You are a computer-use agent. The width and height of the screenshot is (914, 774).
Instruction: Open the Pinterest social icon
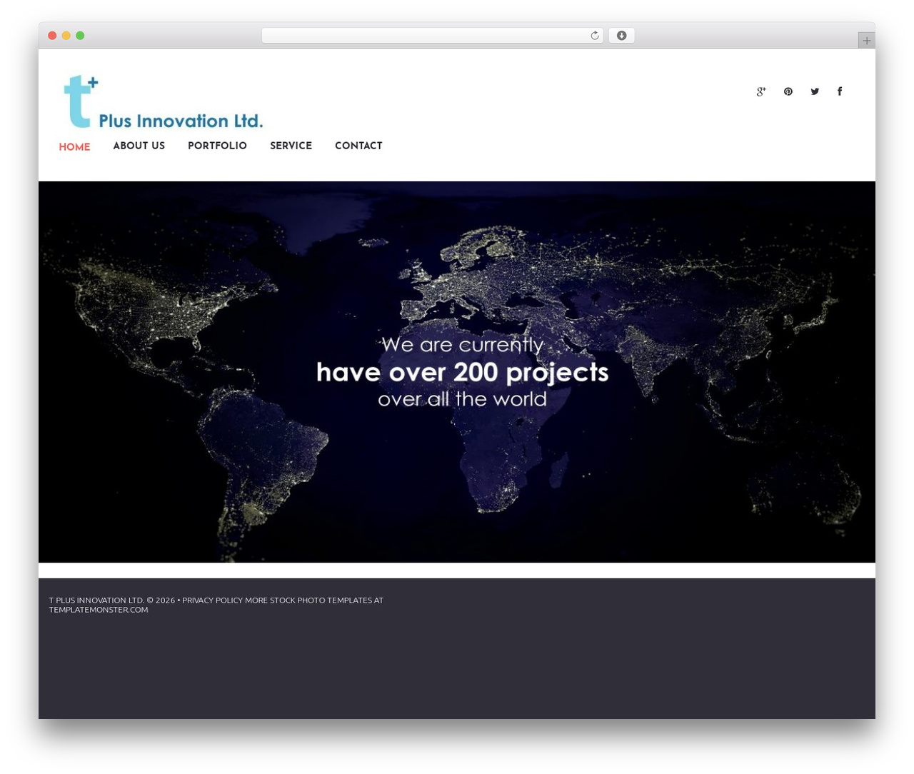pyautogui.click(x=788, y=91)
